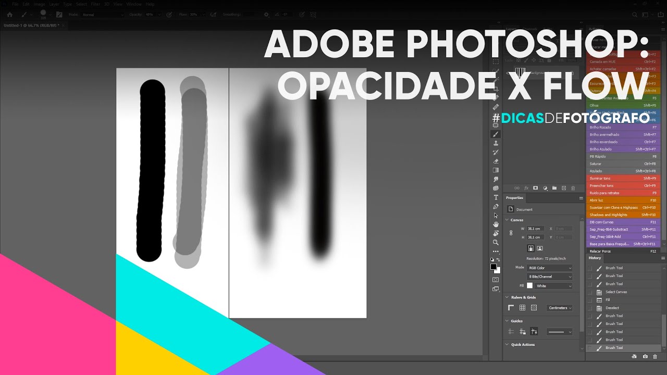Select the History Brush tool
This screenshot has height=375, width=667.
[496, 152]
